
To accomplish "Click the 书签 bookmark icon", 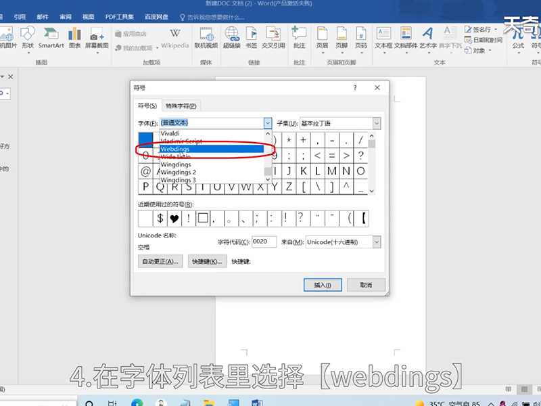I will click(252, 37).
